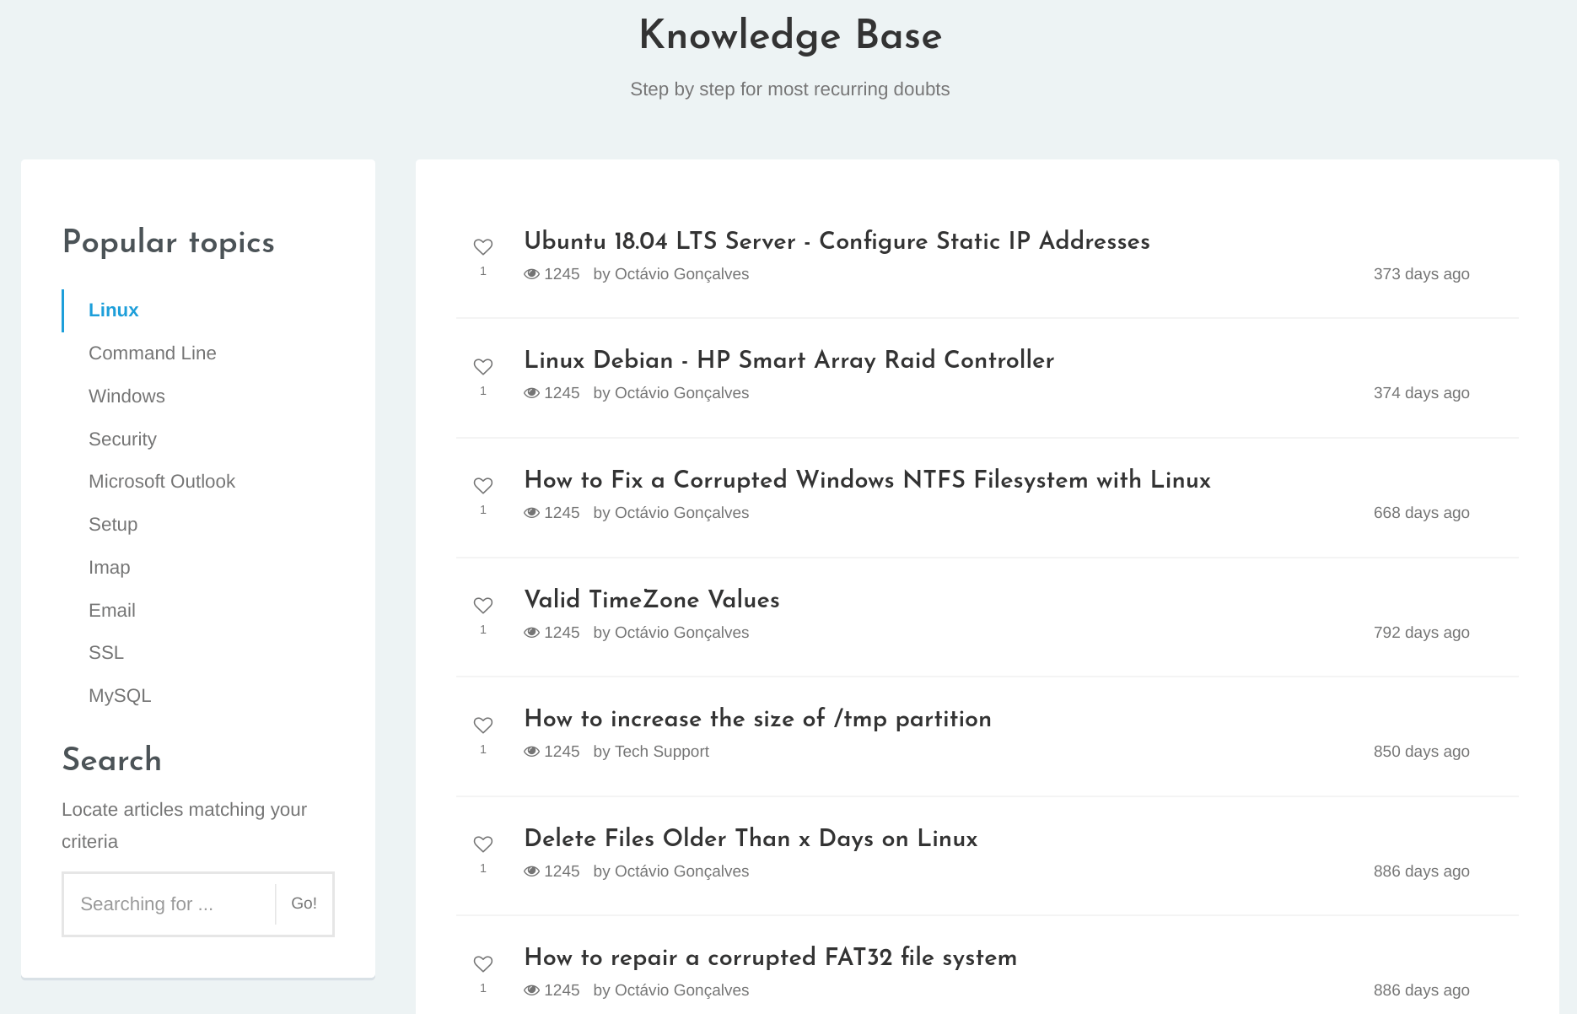
Task: Click the 373 days ago timestamp
Action: 1422,274
